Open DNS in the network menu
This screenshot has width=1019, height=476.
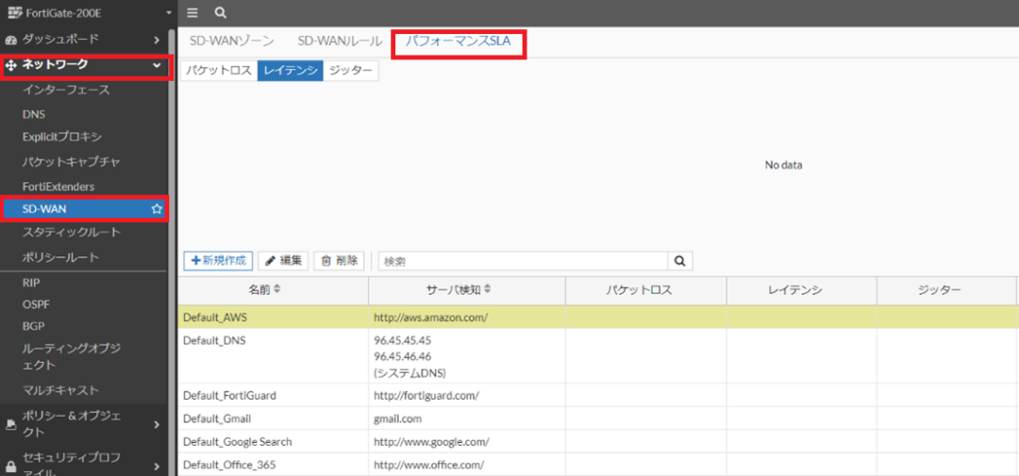pos(34,114)
